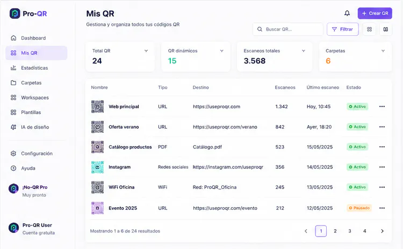
Task: Click the Pro-QR logo icon
Action: click(15, 13)
